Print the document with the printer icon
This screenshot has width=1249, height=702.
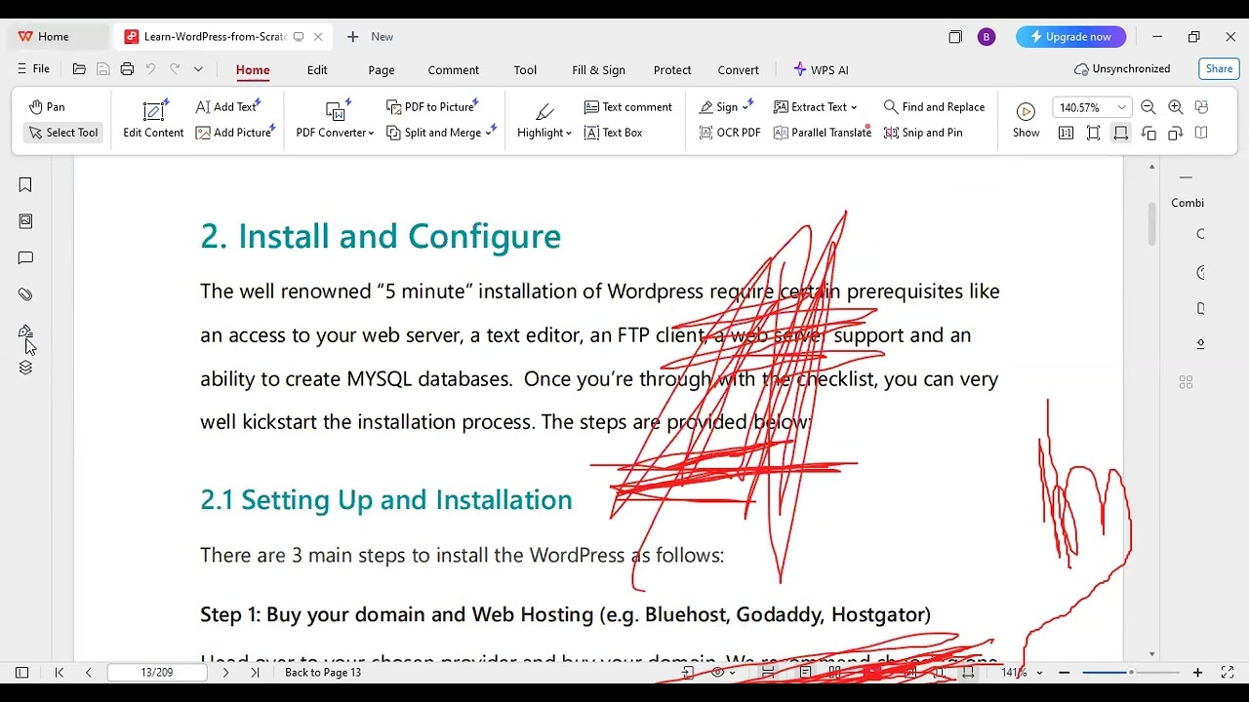click(x=127, y=69)
